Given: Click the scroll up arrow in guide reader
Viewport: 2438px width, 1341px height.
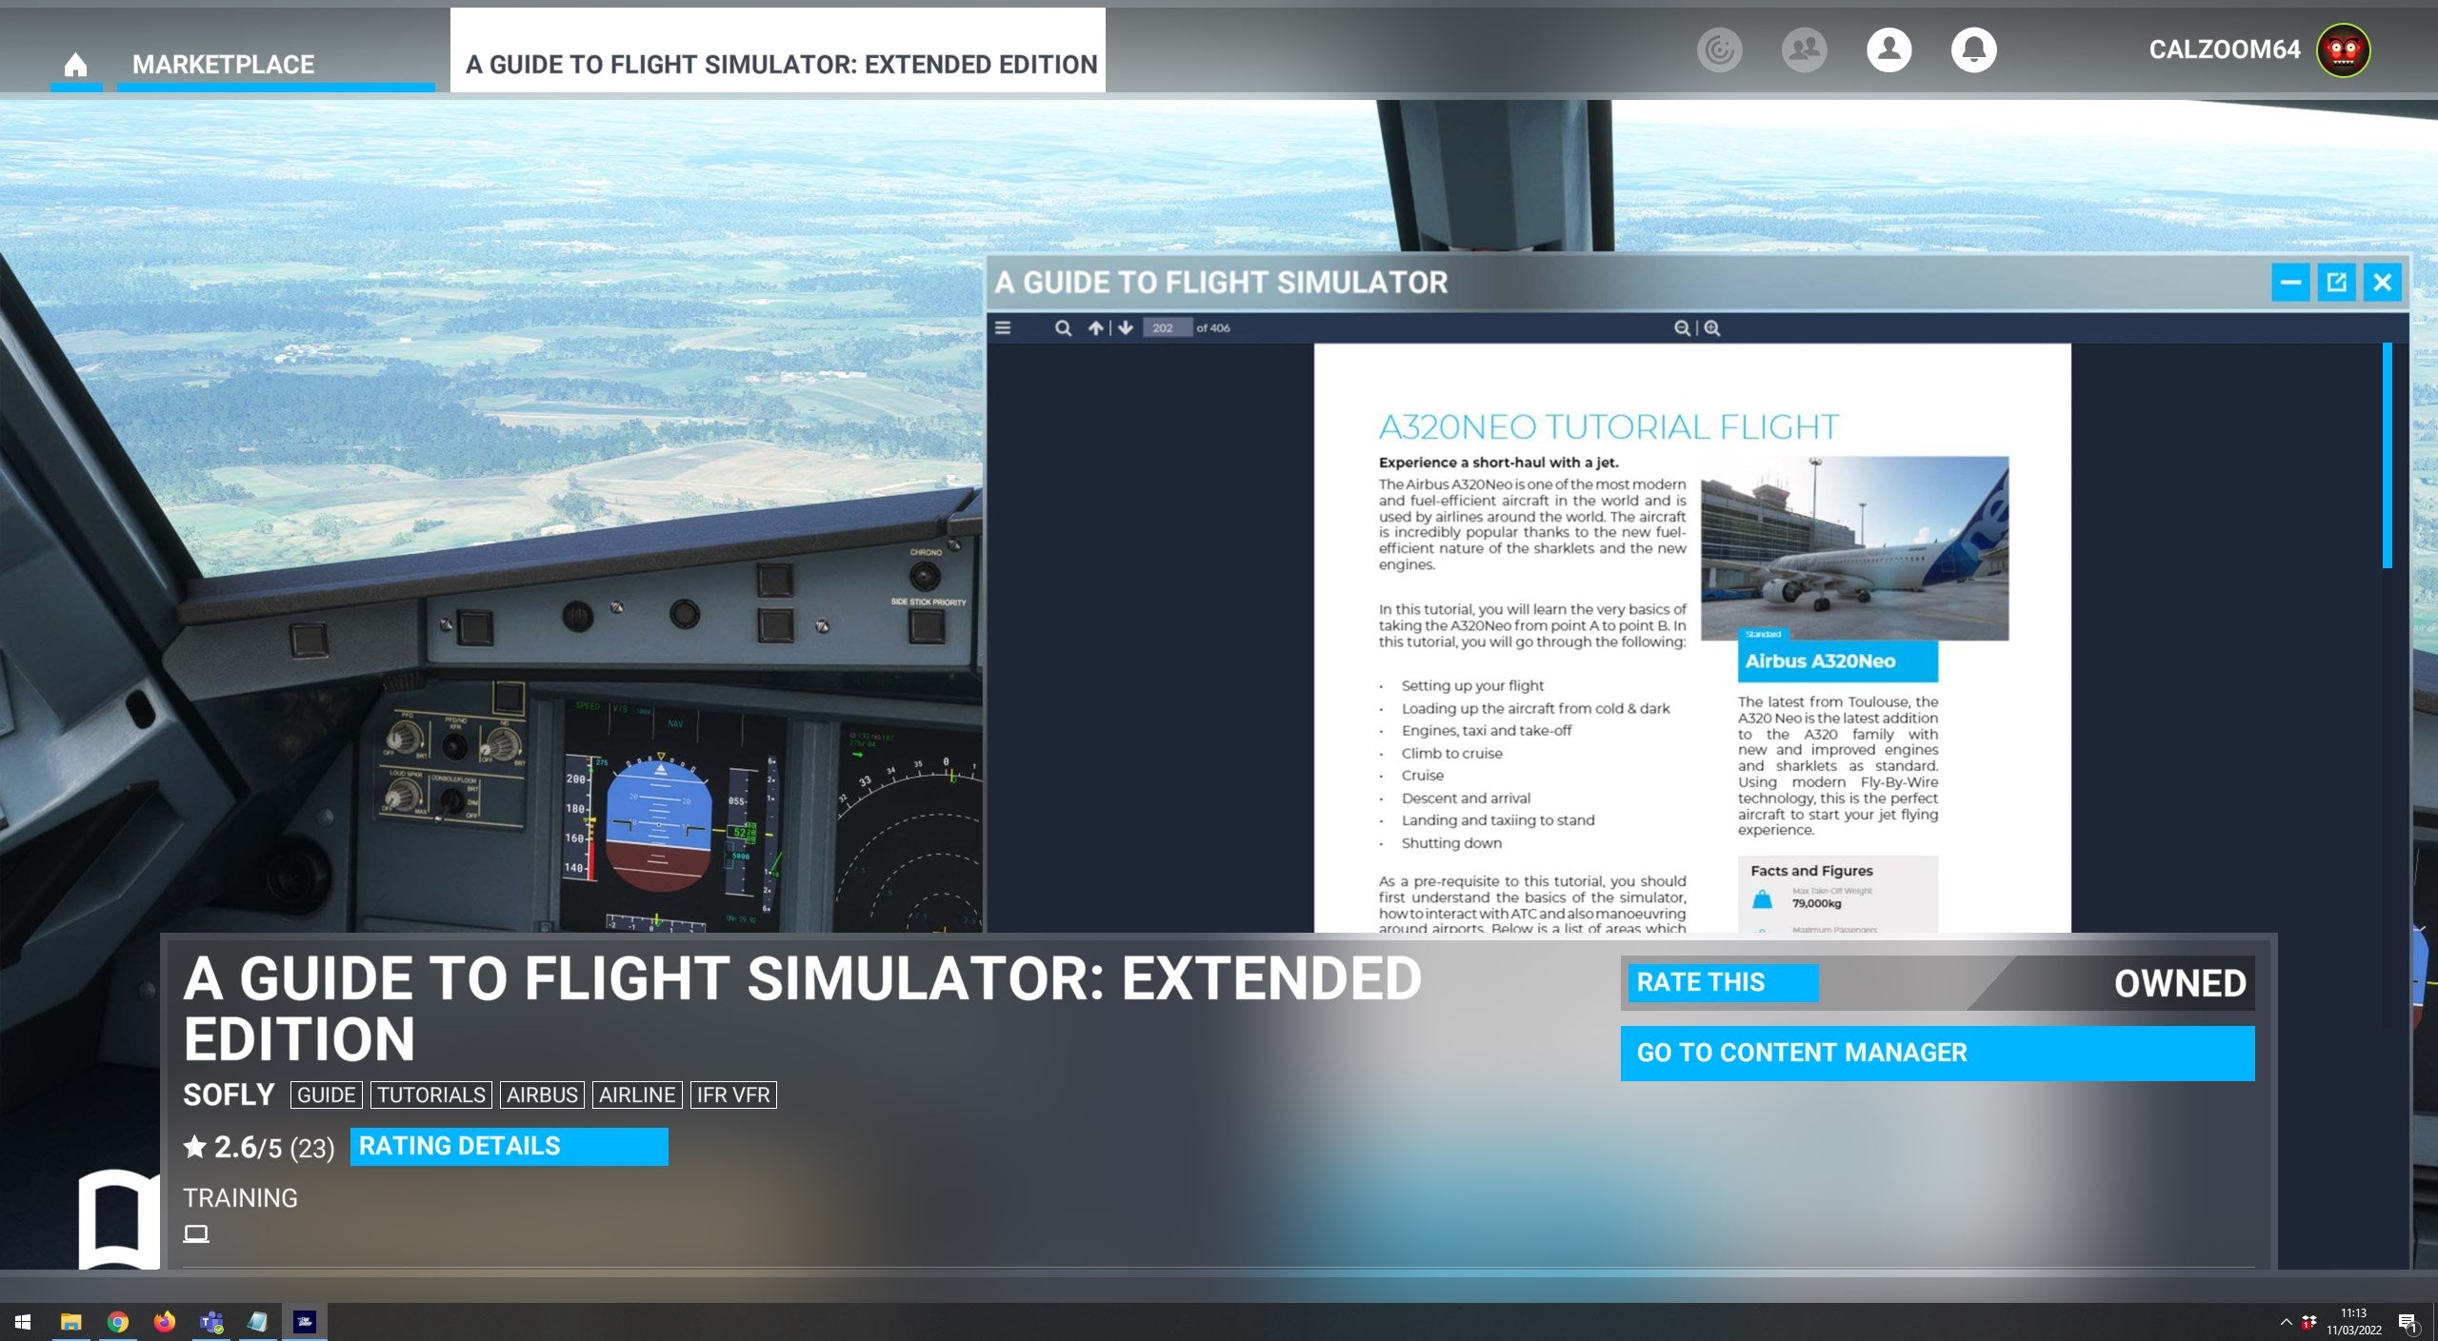Looking at the screenshot, I should pyautogui.click(x=1095, y=325).
